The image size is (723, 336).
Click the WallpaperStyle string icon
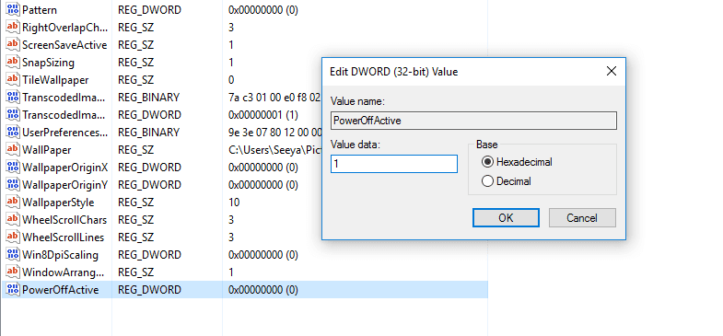(x=13, y=203)
